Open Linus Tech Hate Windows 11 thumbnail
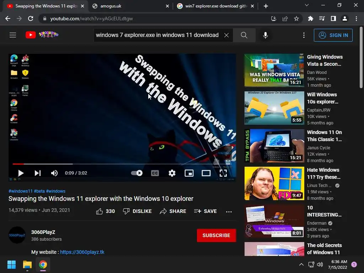Viewport: 364px width, 273px height. (274, 183)
